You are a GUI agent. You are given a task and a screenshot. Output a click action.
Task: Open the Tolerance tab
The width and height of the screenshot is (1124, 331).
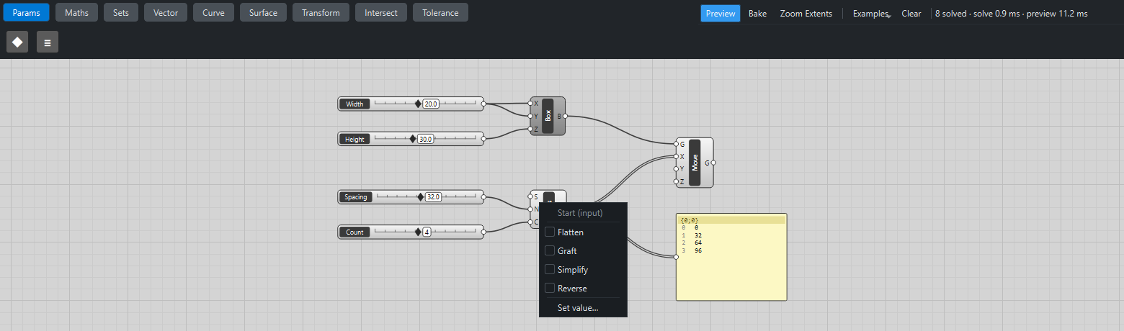(x=440, y=12)
